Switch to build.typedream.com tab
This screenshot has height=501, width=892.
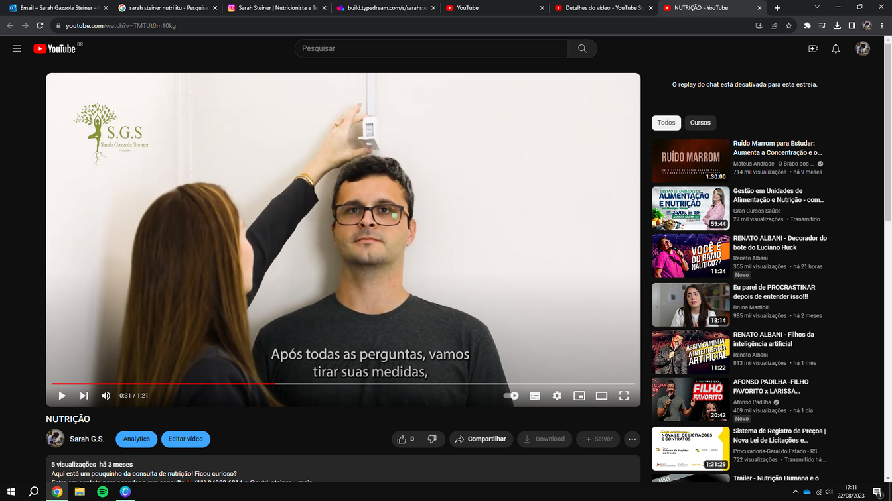click(386, 8)
